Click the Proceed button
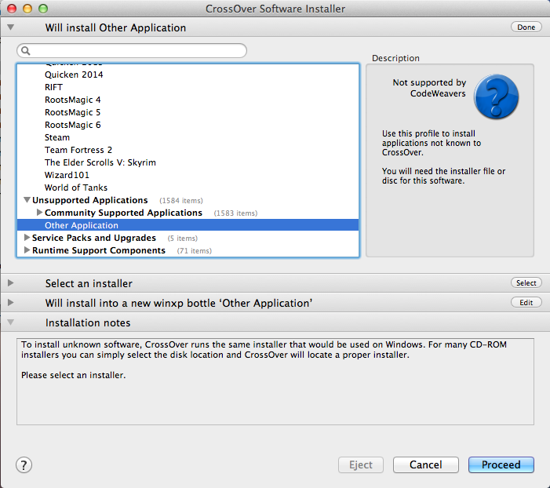 501,464
